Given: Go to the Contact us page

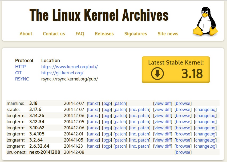Looking at the screenshot, I should pos(54,34).
